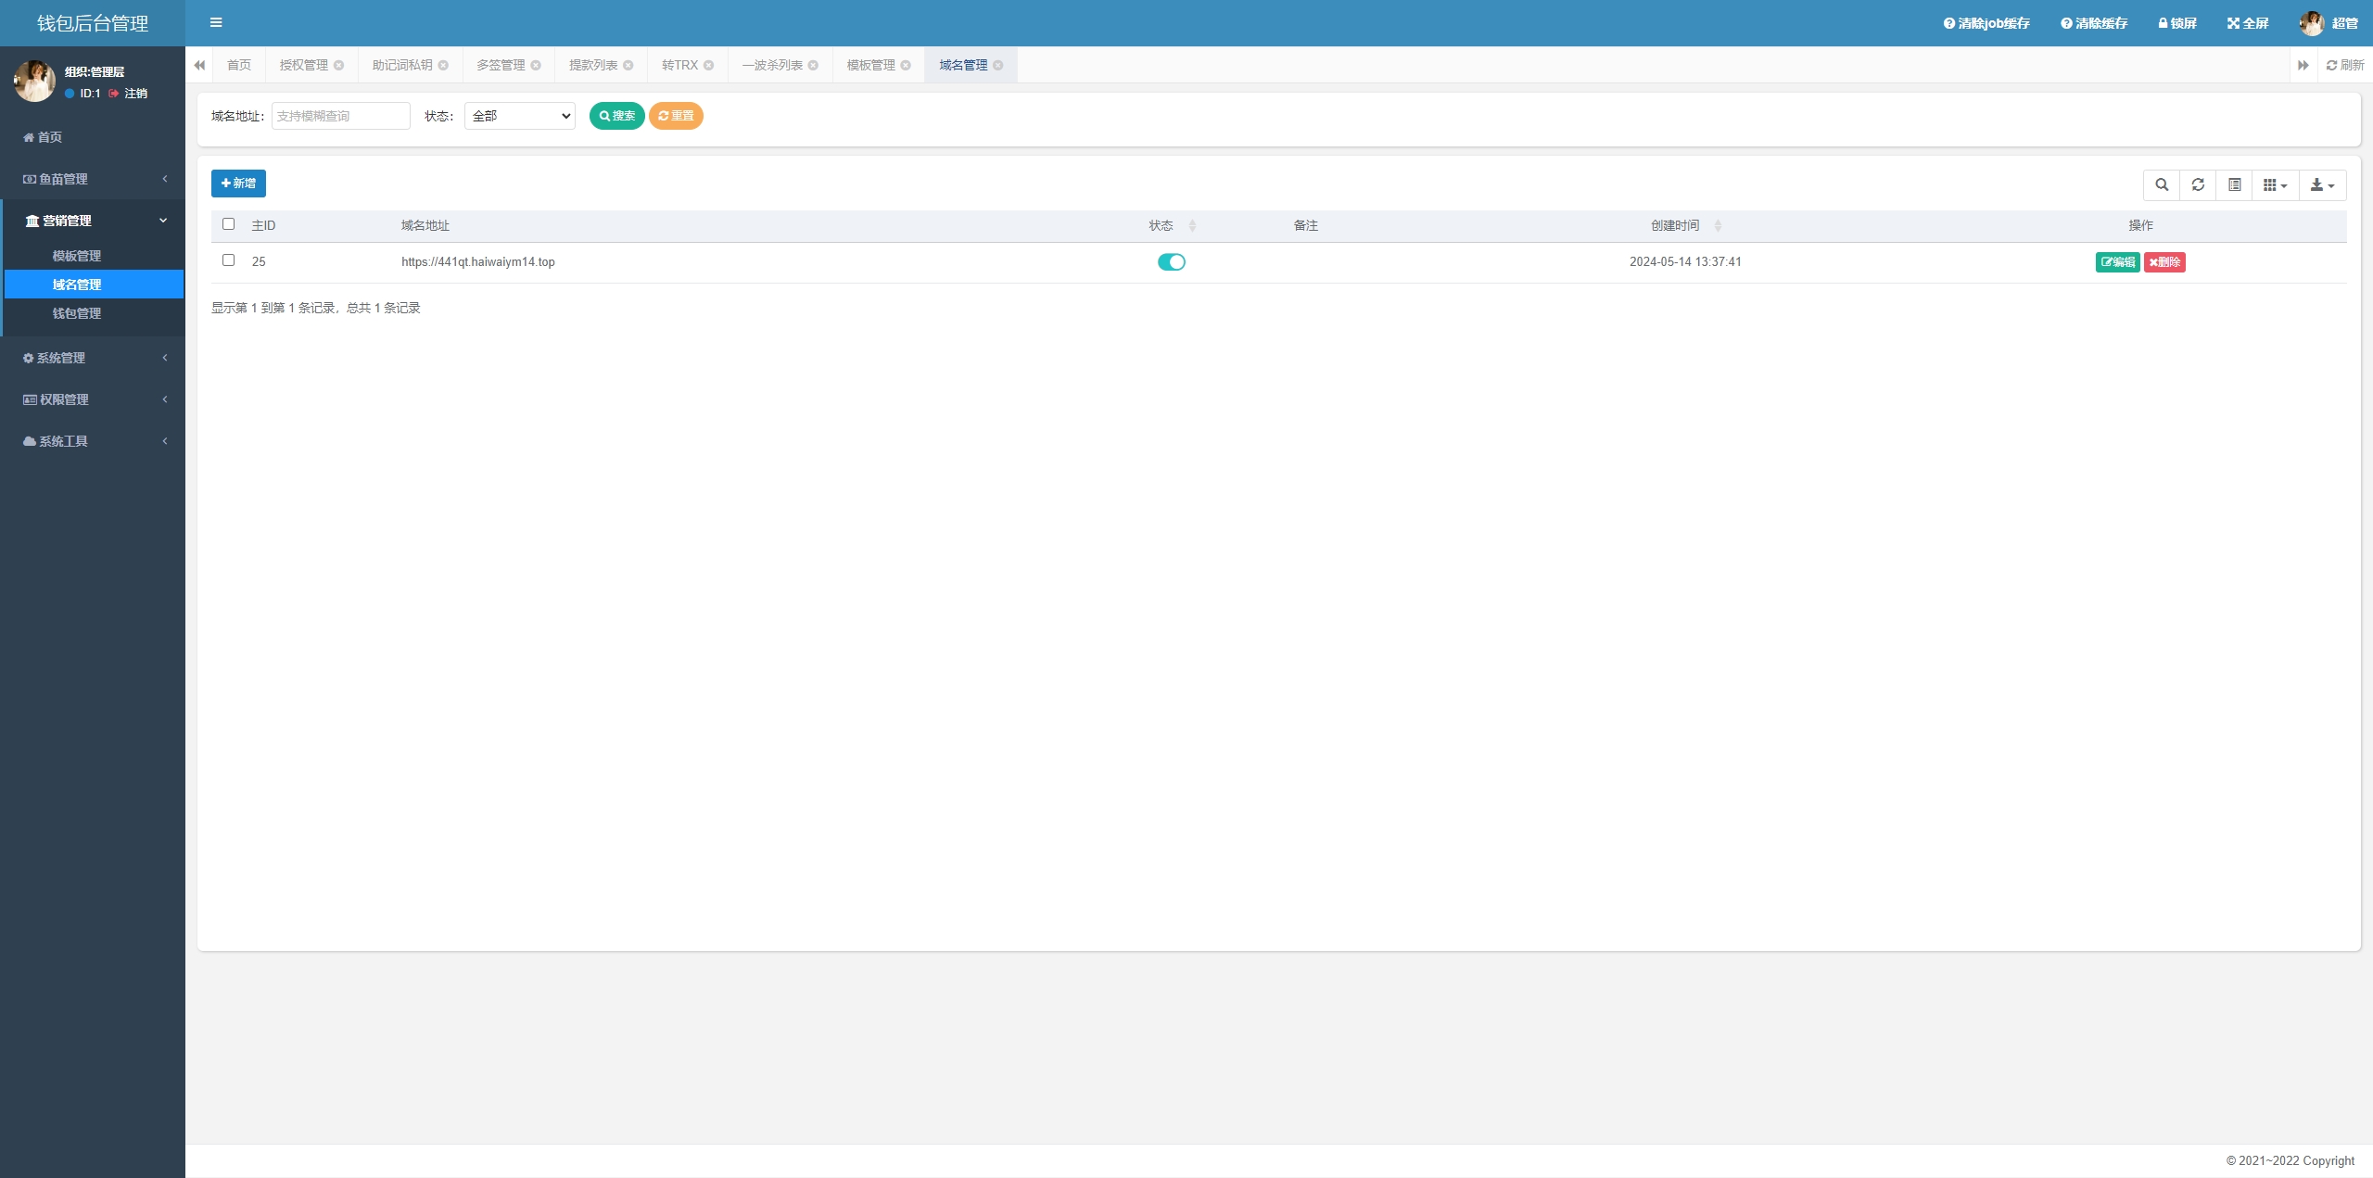Switch to the 提款列表 tab

[x=593, y=65]
